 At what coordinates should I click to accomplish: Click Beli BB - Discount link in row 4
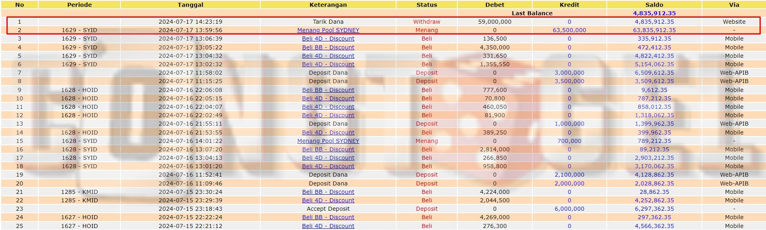(328, 47)
